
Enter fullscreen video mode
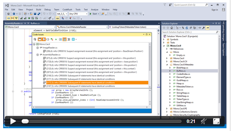click(216, 121)
